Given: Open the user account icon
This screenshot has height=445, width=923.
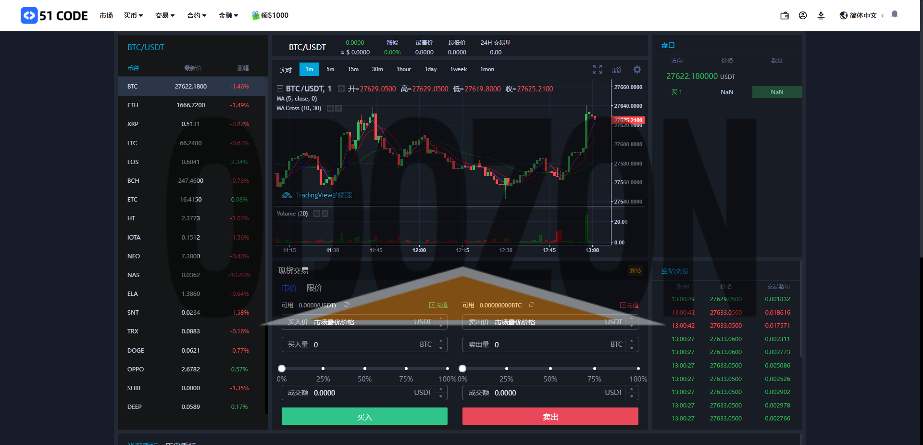Looking at the screenshot, I should tap(803, 15).
